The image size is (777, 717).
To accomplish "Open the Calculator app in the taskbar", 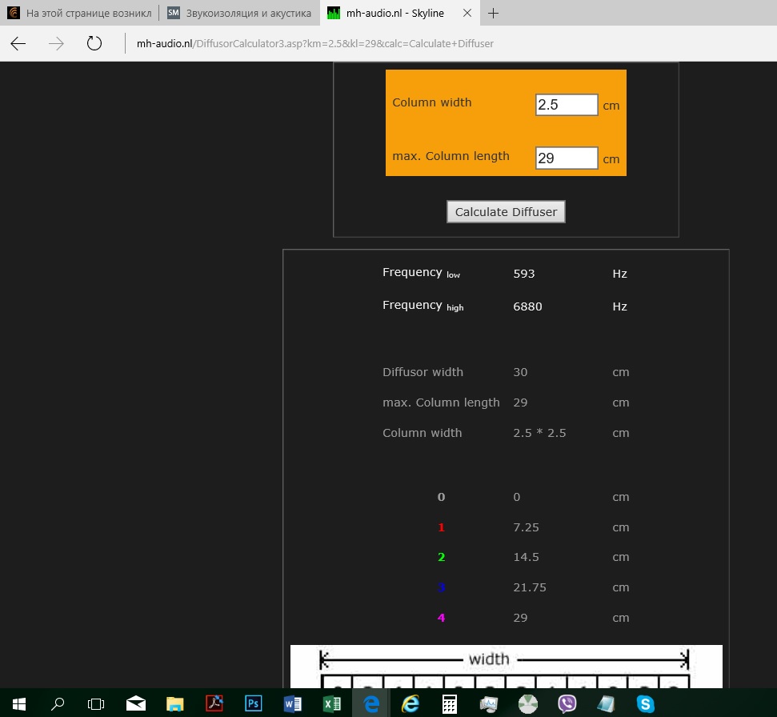I will point(450,703).
